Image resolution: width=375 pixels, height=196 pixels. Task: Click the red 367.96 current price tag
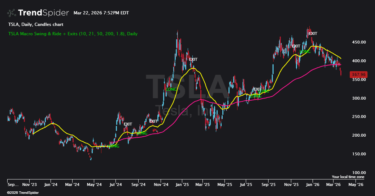tap(358, 75)
